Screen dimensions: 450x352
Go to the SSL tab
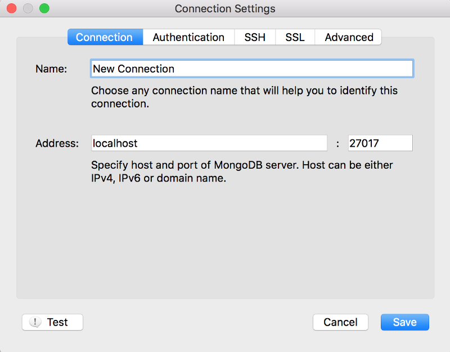point(295,37)
